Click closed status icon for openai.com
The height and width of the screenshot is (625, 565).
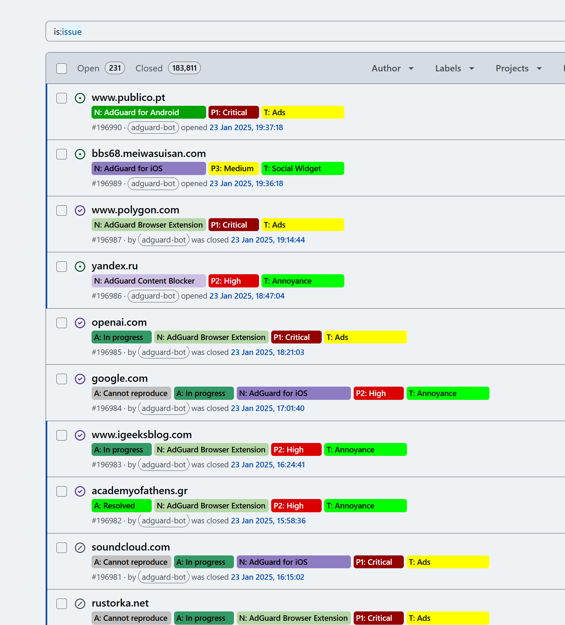[x=80, y=323]
